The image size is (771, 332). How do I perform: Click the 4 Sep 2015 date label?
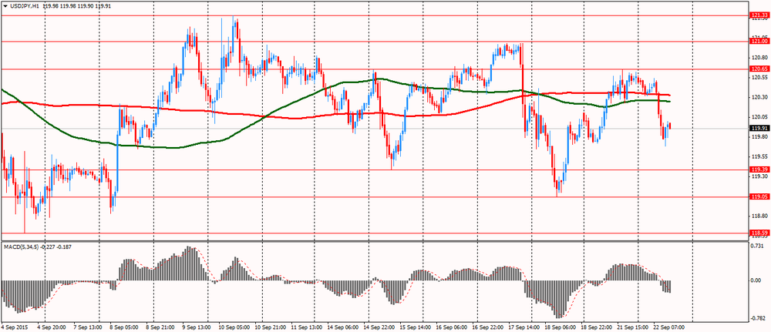click(x=14, y=326)
